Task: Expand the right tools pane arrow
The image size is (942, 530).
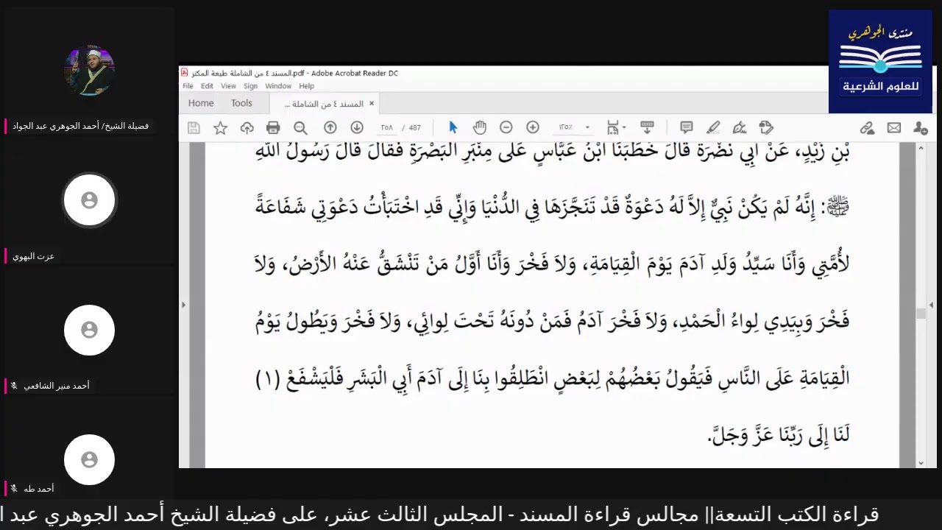Action: 931,305
